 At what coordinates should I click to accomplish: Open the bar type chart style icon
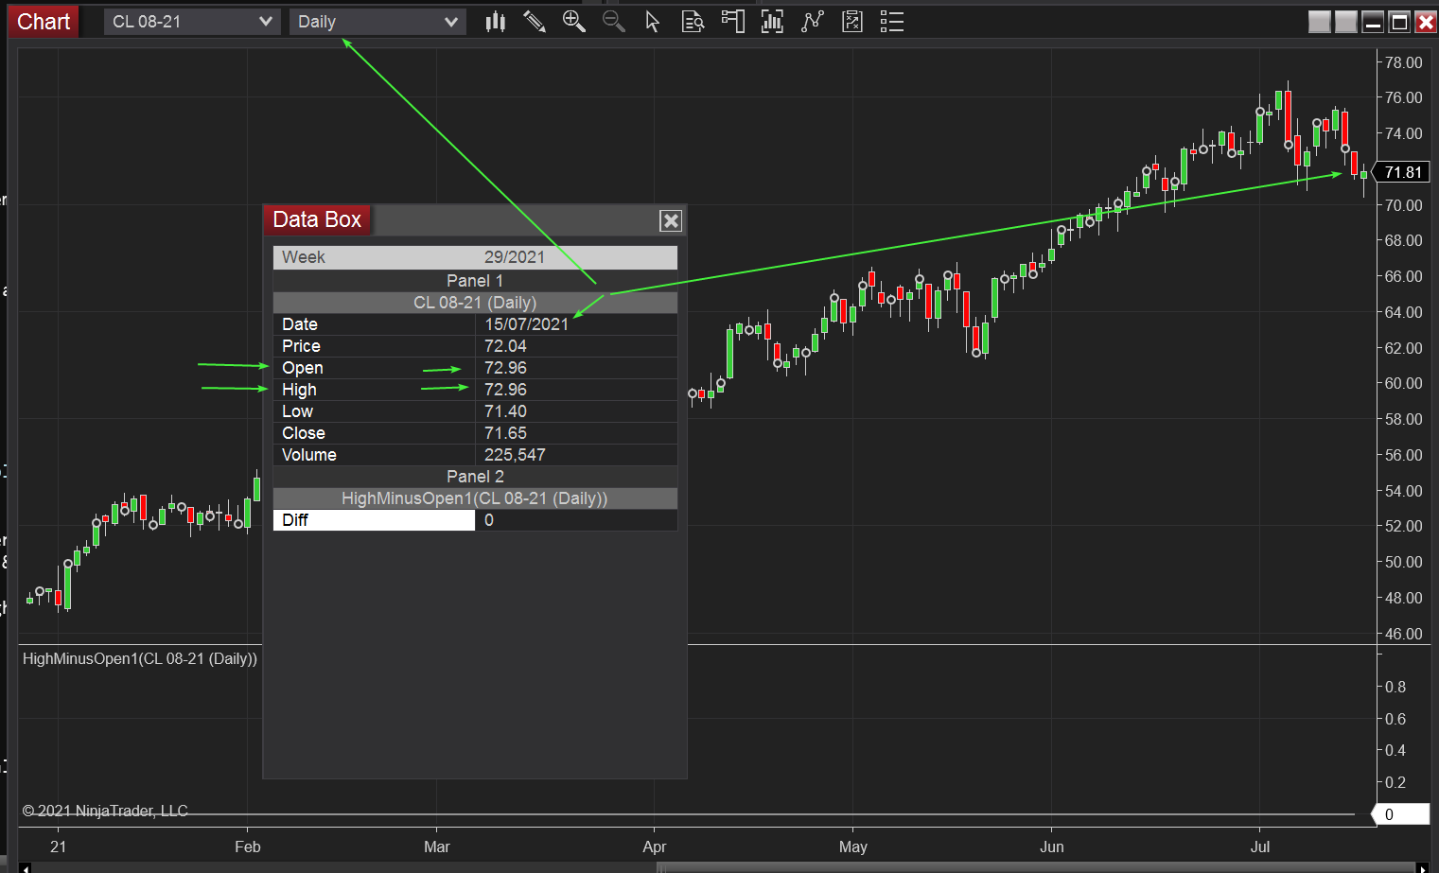496,22
